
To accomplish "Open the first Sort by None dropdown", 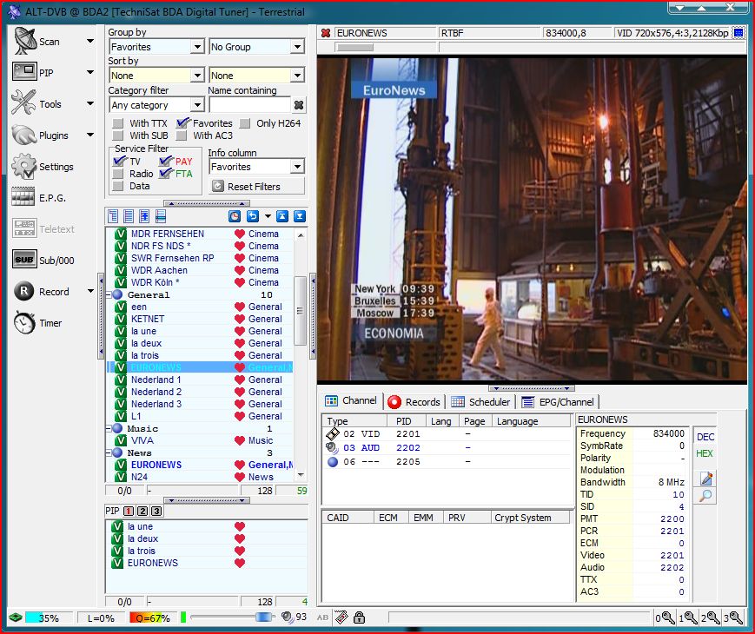I will pyautogui.click(x=197, y=76).
